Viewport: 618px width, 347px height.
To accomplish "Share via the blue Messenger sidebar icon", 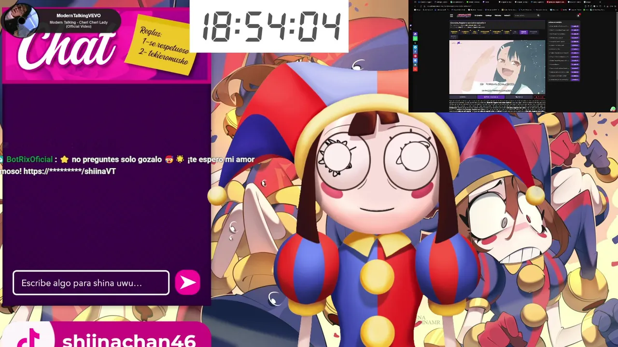I will tap(415, 61).
